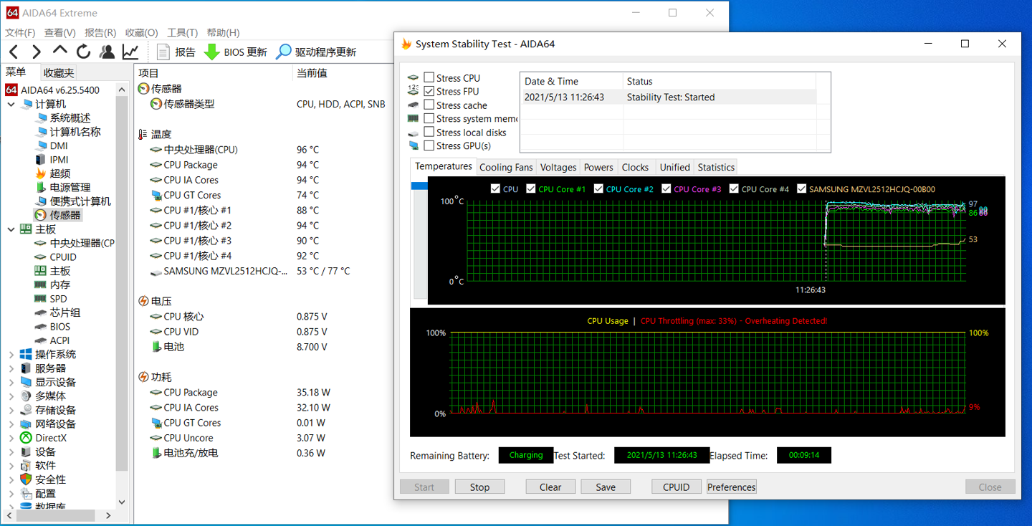Enable the Stress CPU checkbox
The image size is (1032, 526).
429,77
